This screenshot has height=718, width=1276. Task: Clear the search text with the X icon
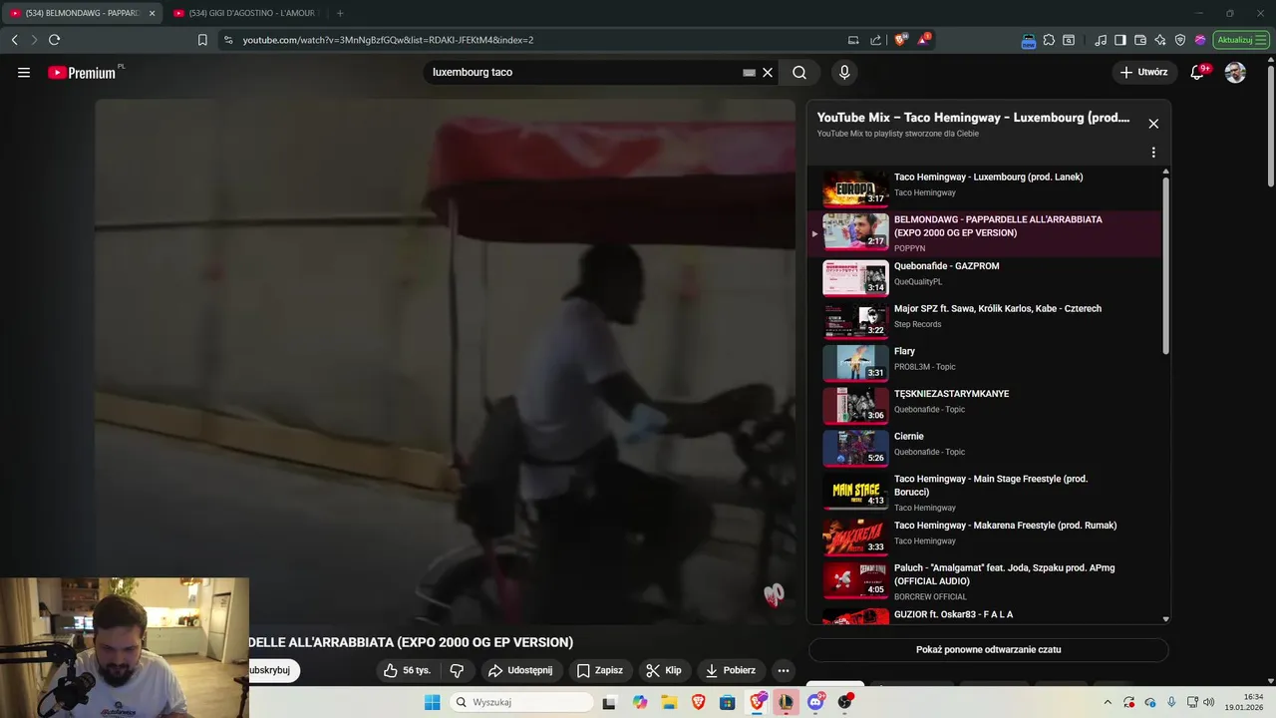pyautogui.click(x=768, y=73)
